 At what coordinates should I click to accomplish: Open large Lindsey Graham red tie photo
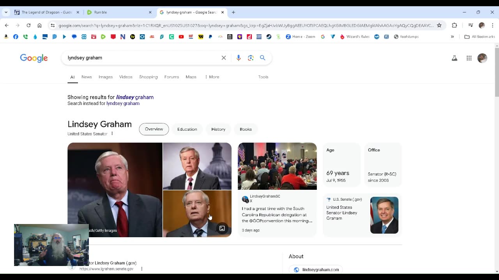115,190
